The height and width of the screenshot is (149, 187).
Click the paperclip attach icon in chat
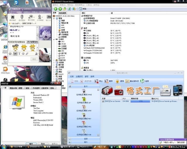pos(27,54)
